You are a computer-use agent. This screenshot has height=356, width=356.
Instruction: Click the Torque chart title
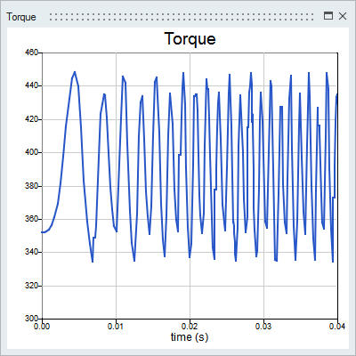[190, 39]
